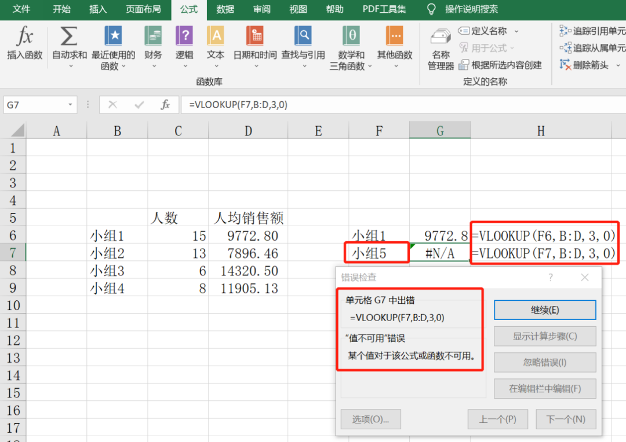Expand the More Functions (其他函数) chevron
Image resolution: width=626 pixels, height=442 pixels.
point(396,66)
